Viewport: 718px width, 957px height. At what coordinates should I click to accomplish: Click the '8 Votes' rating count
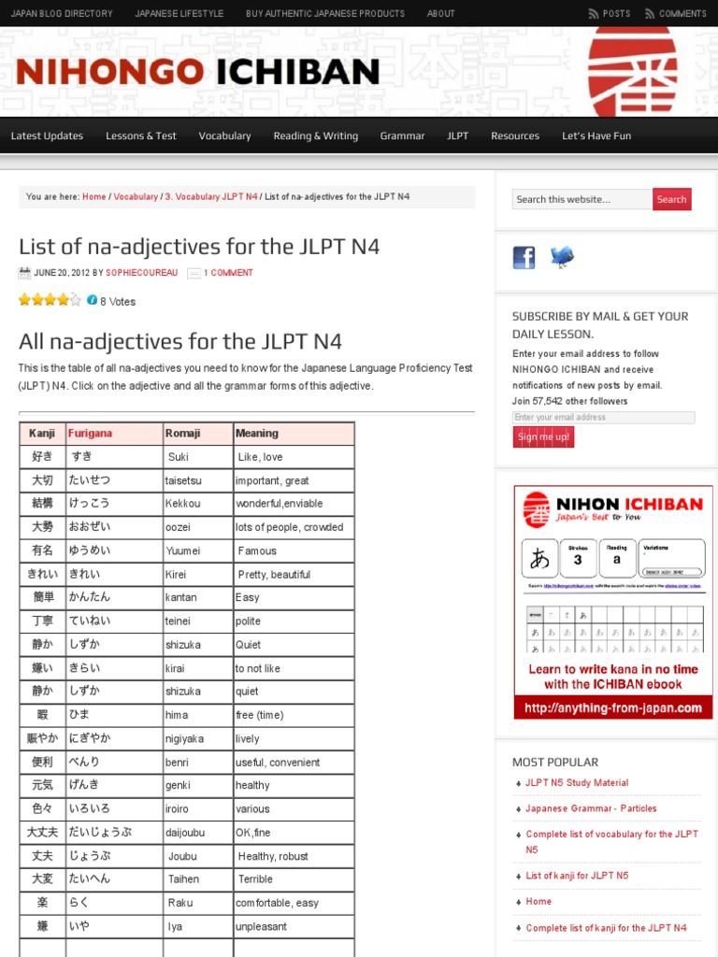(118, 302)
